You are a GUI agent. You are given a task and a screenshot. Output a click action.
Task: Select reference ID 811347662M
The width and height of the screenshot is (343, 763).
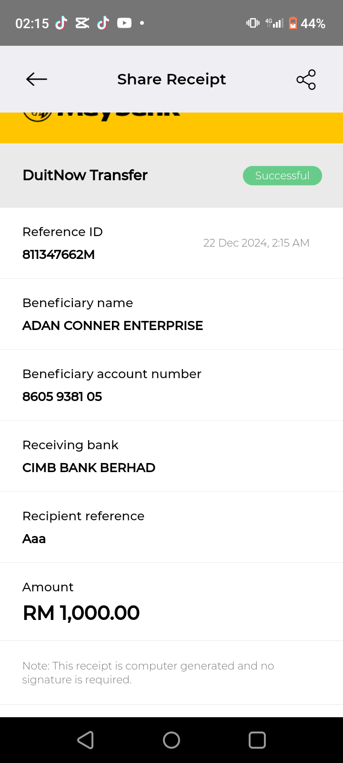pos(59,255)
